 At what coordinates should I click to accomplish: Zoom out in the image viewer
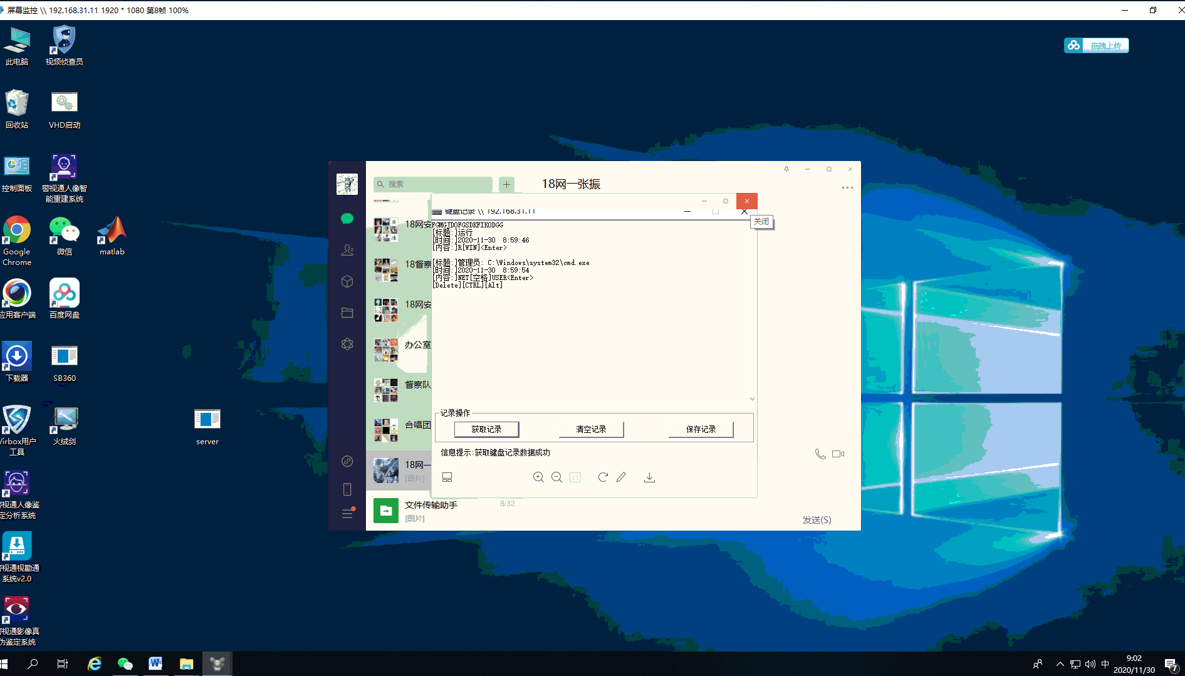(556, 477)
